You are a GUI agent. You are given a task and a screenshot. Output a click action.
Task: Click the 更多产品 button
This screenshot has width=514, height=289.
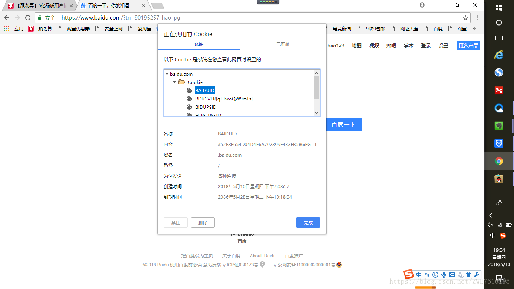click(x=468, y=46)
